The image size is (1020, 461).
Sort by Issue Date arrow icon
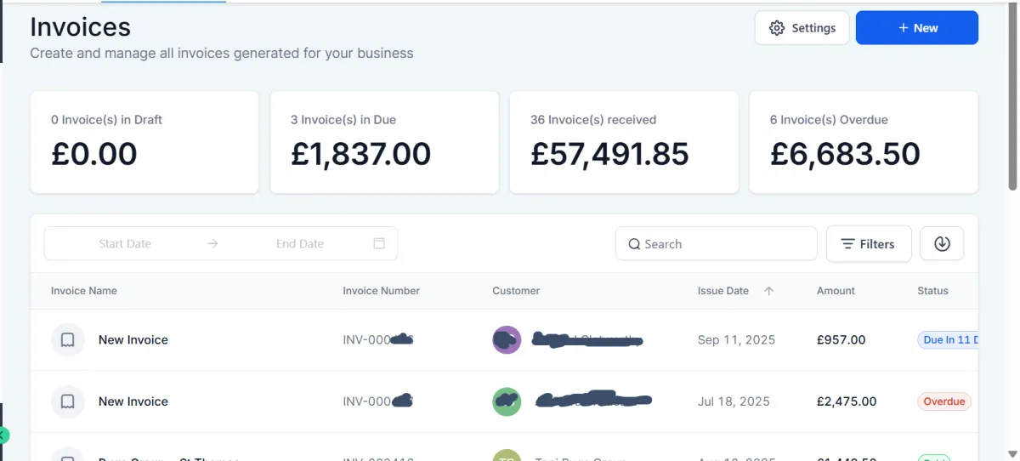(769, 291)
